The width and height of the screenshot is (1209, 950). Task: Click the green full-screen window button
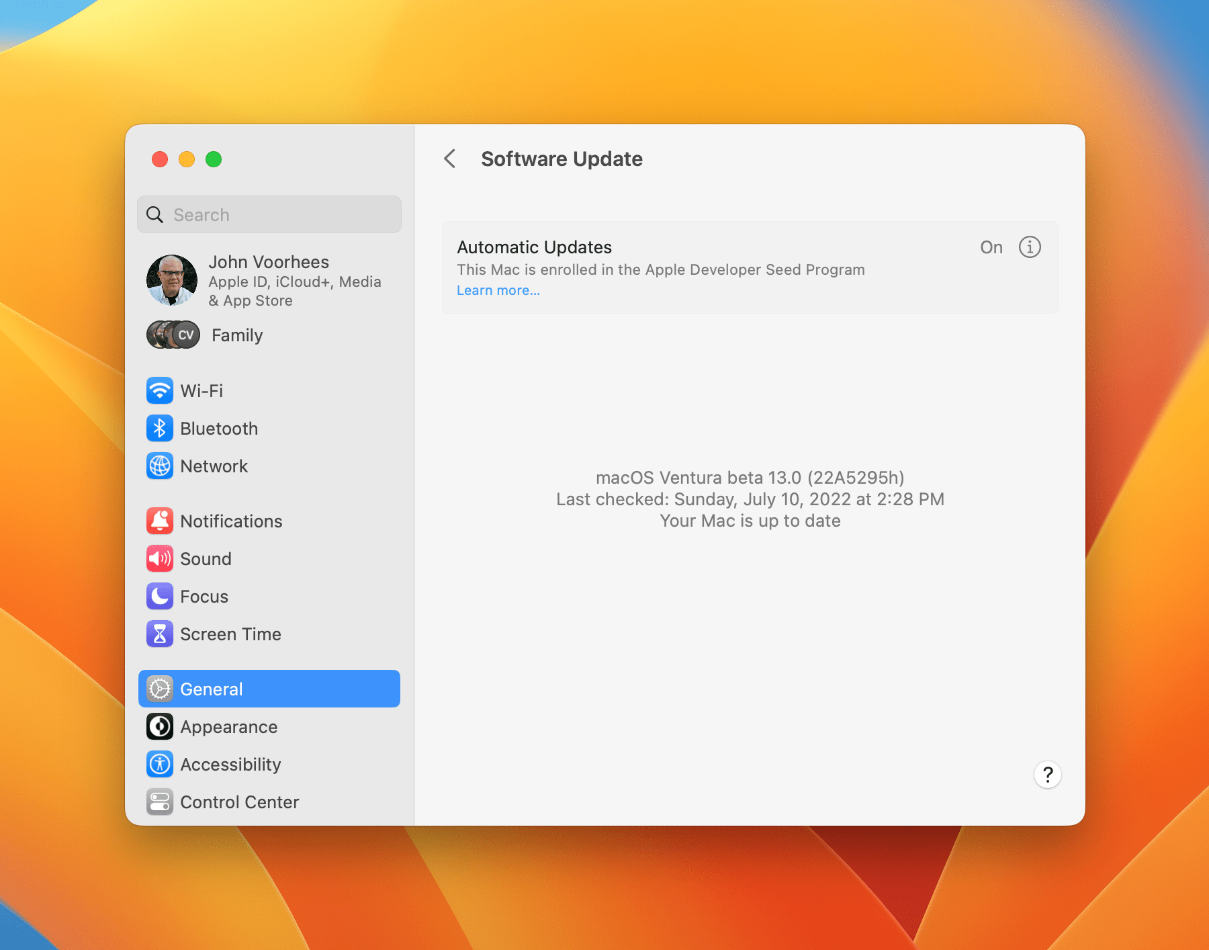coord(214,159)
